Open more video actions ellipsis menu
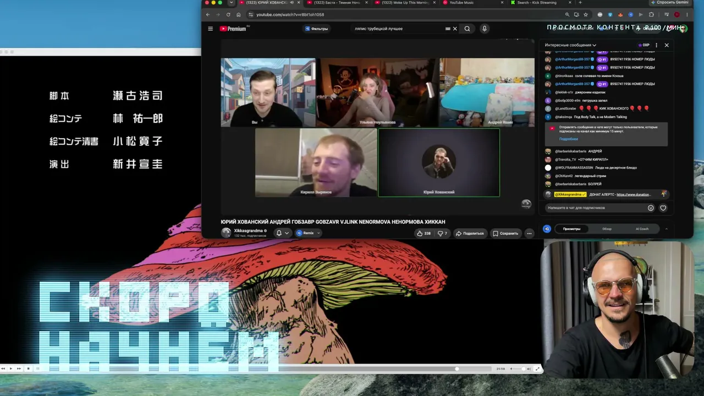The width and height of the screenshot is (704, 396). (x=529, y=233)
